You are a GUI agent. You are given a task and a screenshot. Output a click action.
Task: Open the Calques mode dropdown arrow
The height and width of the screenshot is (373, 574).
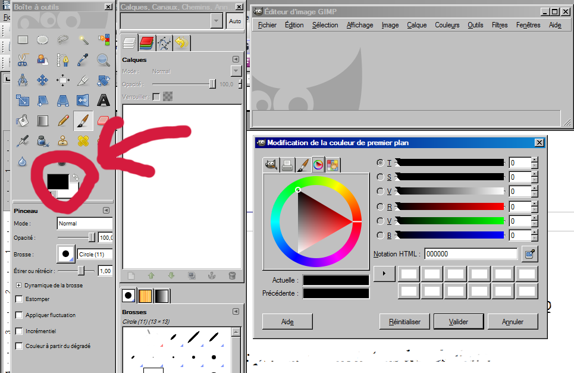236,71
